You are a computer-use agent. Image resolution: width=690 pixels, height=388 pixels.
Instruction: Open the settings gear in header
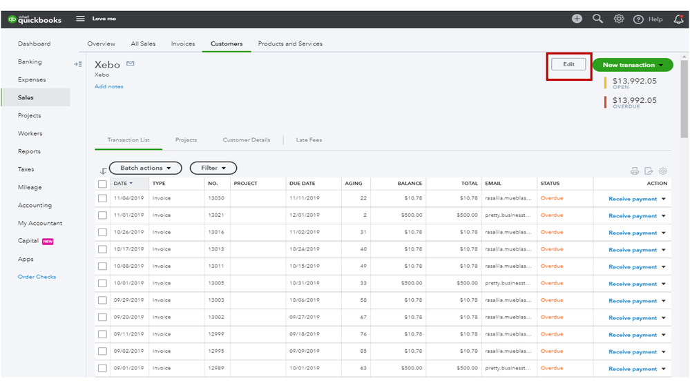(619, 19)
